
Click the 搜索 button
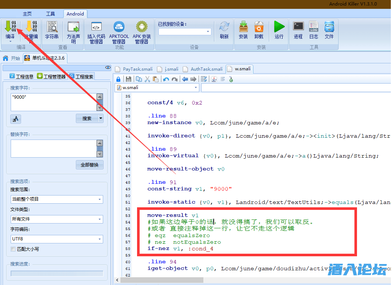tap(87, 118)
